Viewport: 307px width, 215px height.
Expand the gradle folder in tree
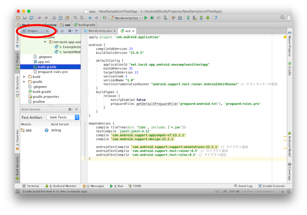(24, 82)
